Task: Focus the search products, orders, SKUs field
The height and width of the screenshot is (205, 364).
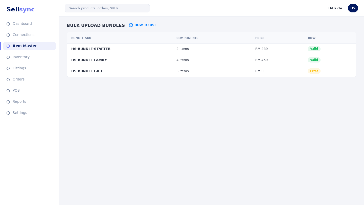Action: (107, 8)
